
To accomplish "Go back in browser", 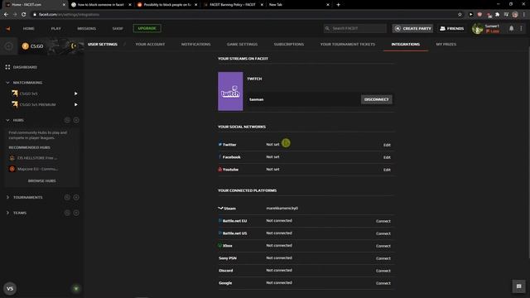I will pos(6,15).
